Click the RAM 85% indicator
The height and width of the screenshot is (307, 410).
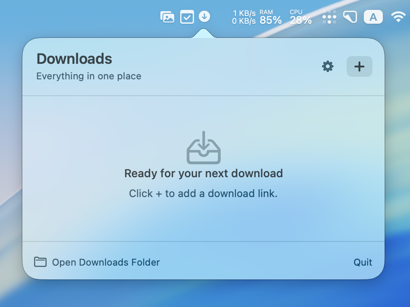tap(270, 17)
